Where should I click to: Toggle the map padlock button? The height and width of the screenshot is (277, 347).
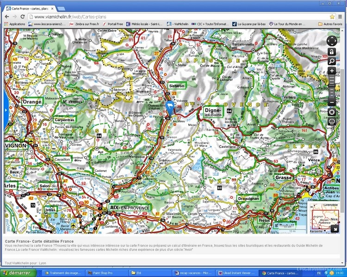pyautogui.click(x=332, y=52)
